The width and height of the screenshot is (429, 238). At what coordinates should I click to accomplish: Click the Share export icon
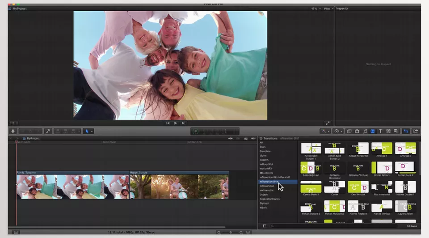pos(415,131)
